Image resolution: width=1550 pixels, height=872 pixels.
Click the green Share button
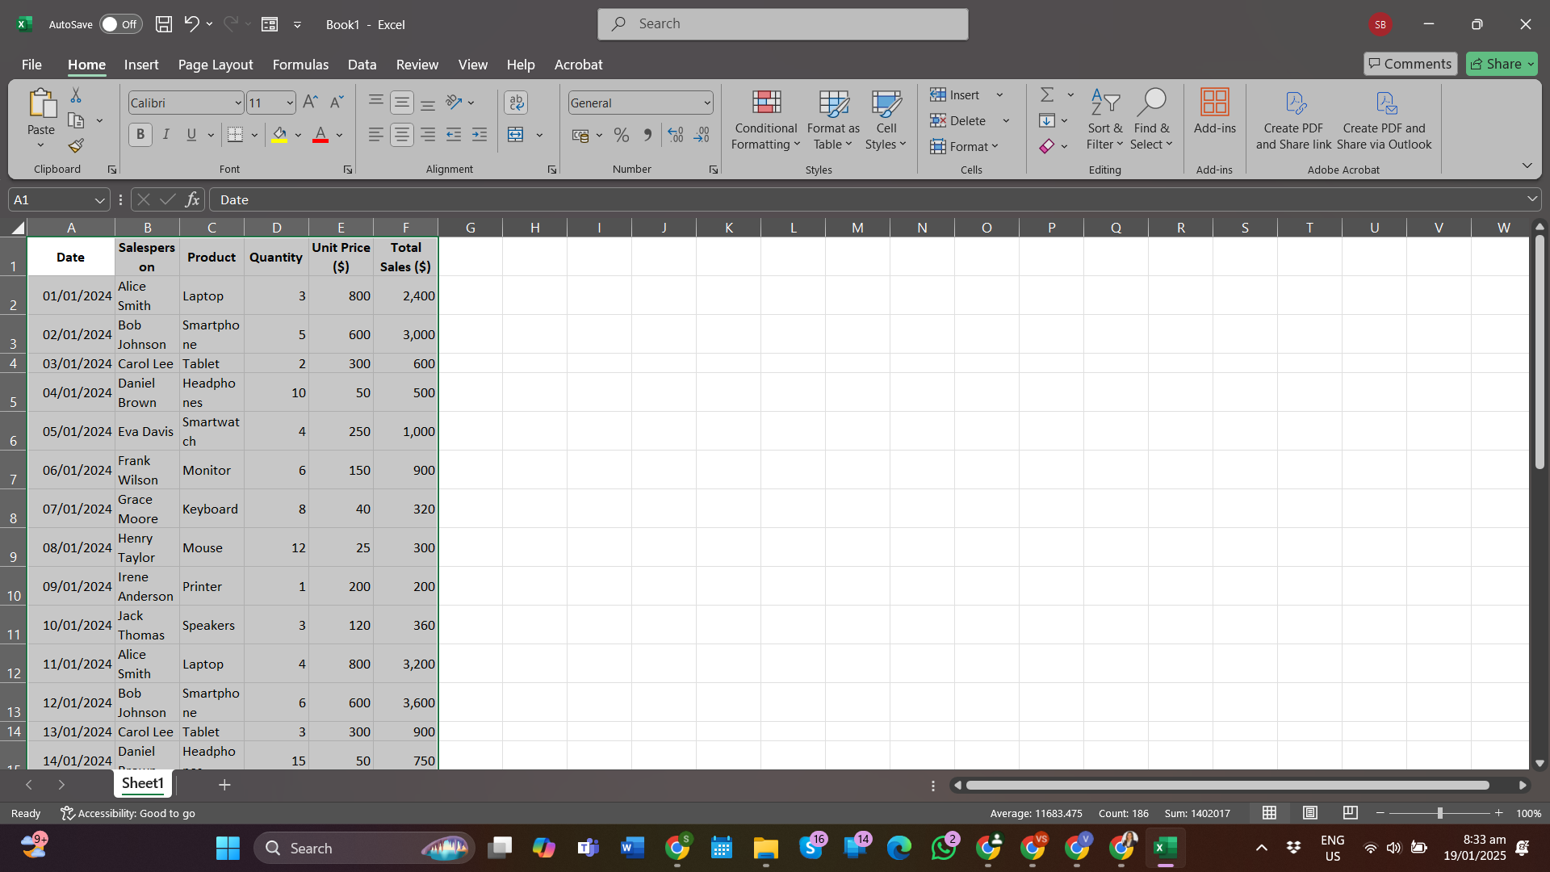[x=1502, y=64]
